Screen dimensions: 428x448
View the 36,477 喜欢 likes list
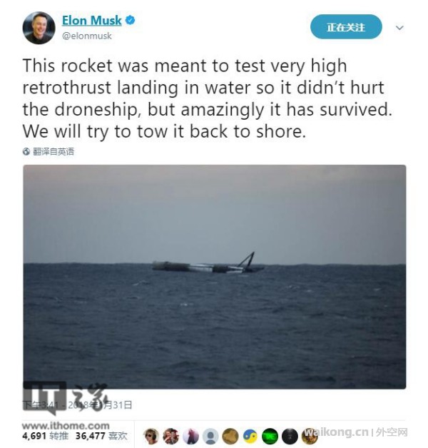point(101,436)
